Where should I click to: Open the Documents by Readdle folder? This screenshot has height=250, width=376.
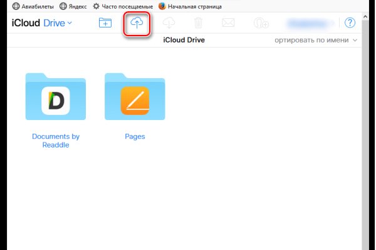click(55, 96)
